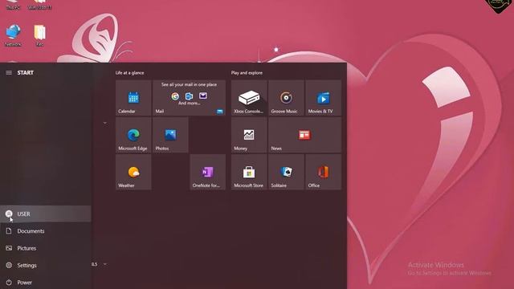Open the Mail tile
The image size is (514, 289).
click(x=190, y=98)
